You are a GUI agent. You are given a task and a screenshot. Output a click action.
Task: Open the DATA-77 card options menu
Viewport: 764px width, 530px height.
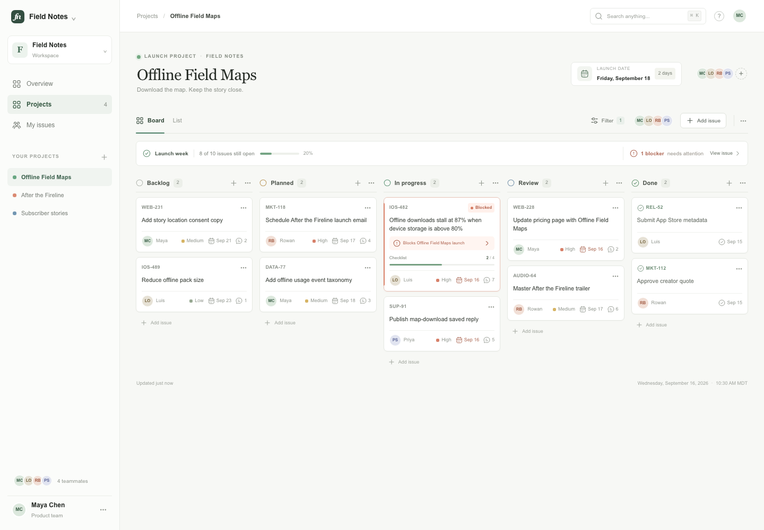tap(368, 268)
